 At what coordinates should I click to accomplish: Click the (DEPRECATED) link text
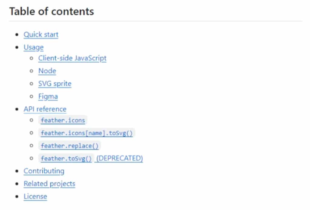(120, 158)
